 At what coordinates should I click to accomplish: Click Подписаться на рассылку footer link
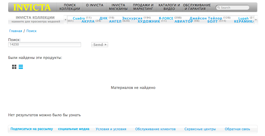click(x=32, y=129)
